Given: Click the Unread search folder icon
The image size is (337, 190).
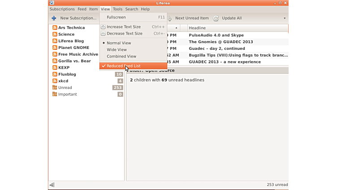Looking at the screenshot, I should [55, 88].
